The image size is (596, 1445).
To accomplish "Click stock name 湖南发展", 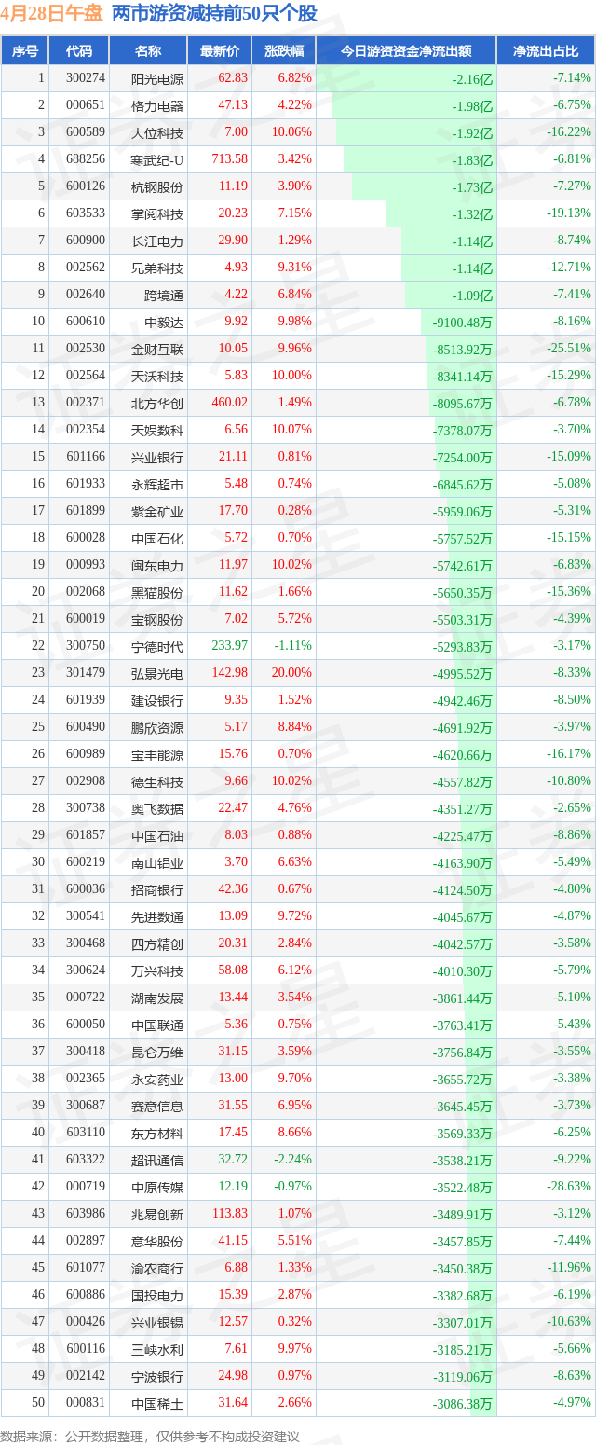I will pyautogui.click(x=157, y=998).
